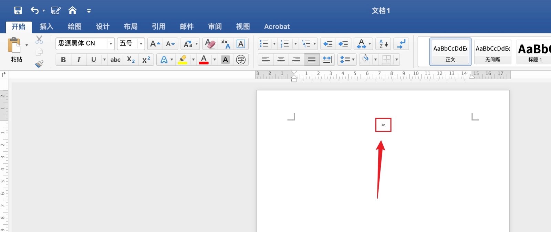Open the 视图 tab

pos(243,27)
